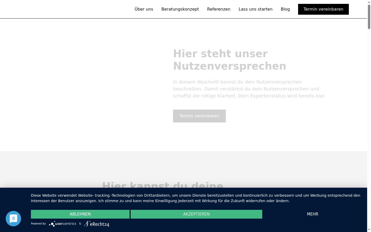The width and height of the screenshot is (371, 232).
Task: Click the scrollbar down arrow
Action: [369, 230]
